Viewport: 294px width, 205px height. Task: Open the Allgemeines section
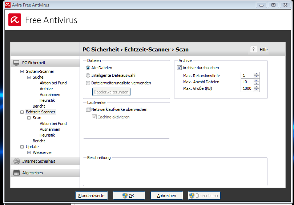tap(45, 173)
